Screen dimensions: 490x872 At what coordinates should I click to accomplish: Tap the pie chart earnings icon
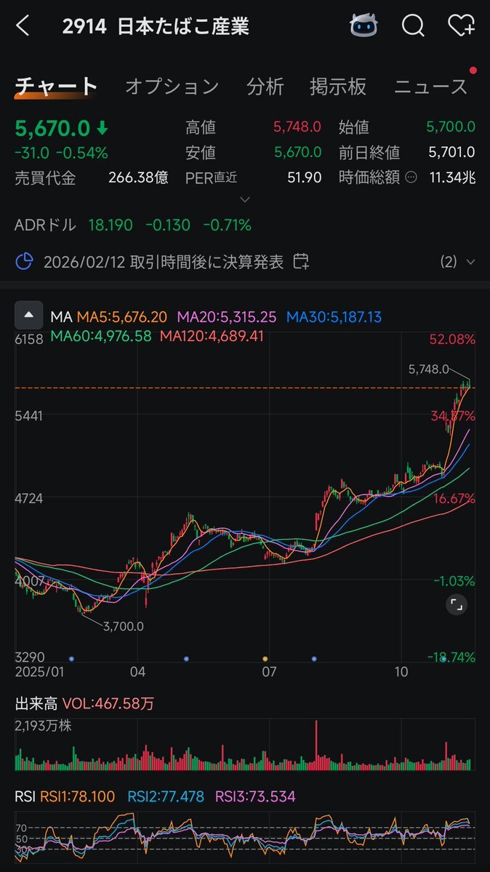25,262
